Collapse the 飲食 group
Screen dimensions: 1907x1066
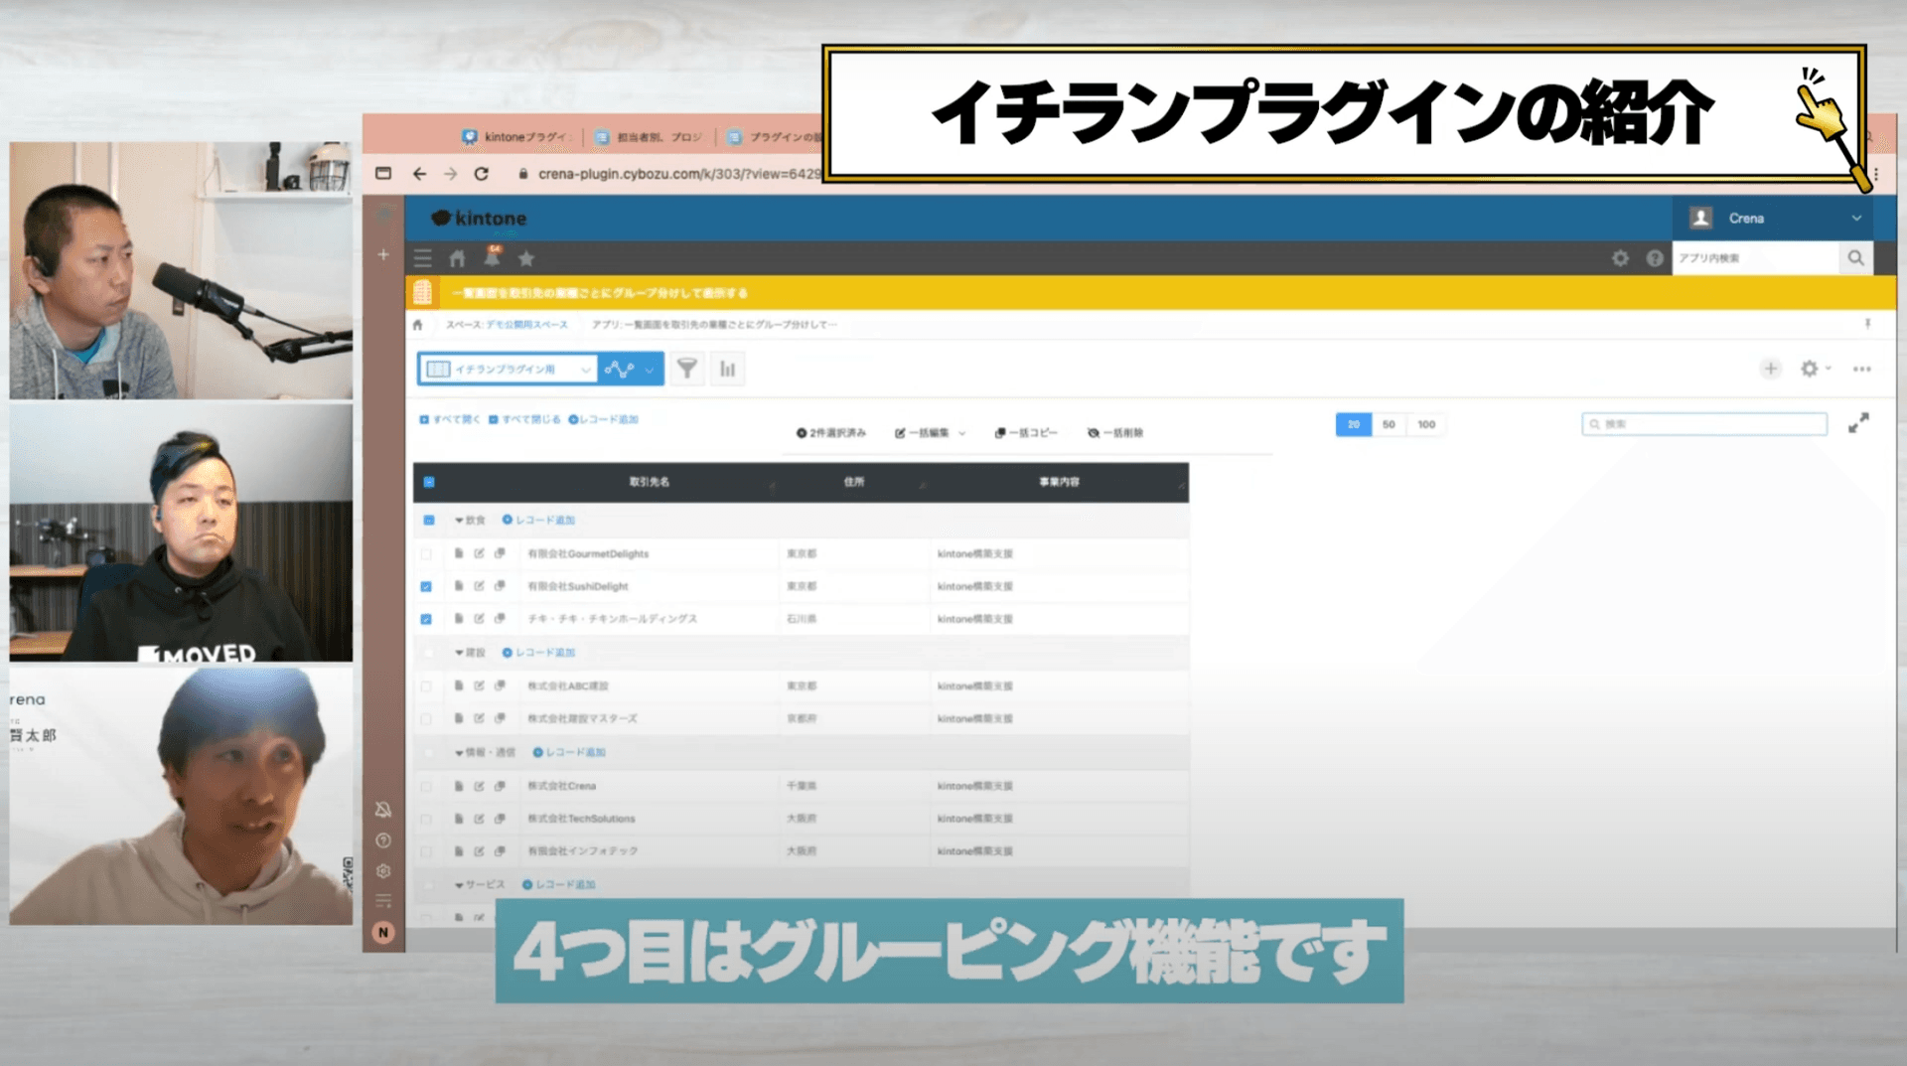click(x=460, y=520)
